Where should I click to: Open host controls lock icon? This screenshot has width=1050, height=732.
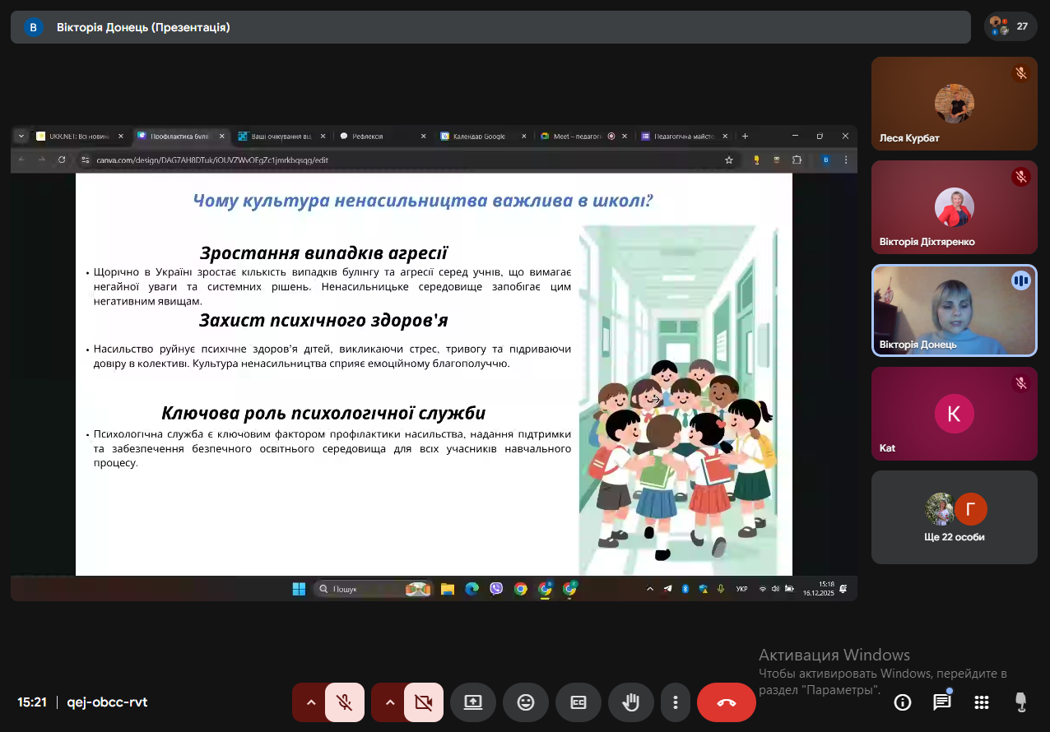click(x=1021, y=702)
